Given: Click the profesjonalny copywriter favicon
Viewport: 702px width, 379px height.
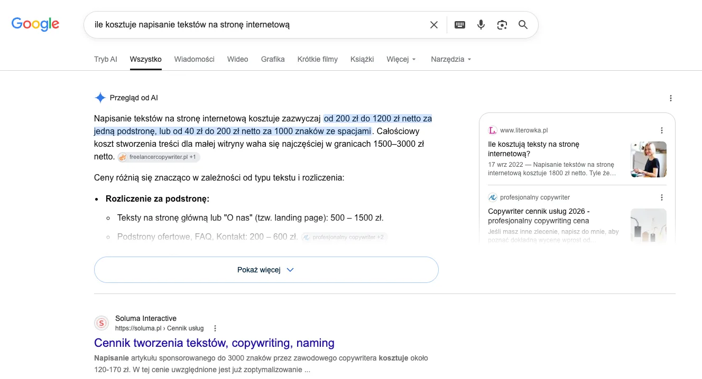Looking at the screenshot, I should coord(492,197).
